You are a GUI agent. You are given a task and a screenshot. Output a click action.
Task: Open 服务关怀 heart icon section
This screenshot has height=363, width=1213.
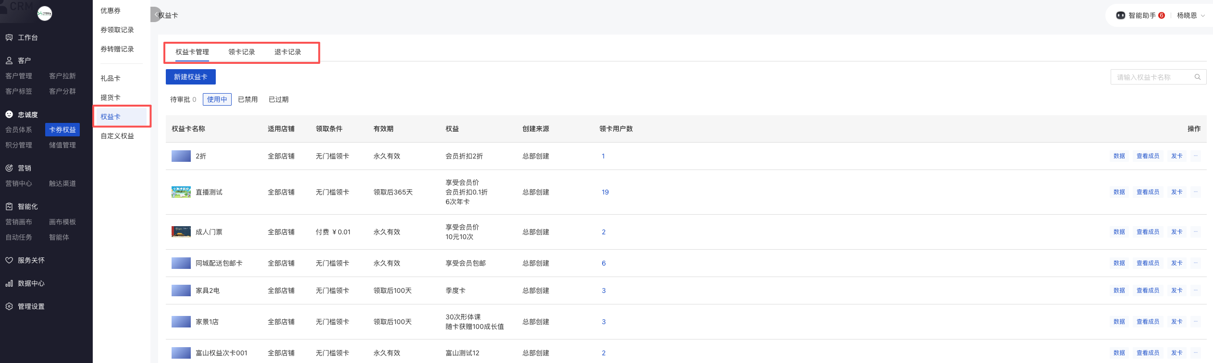9,260
